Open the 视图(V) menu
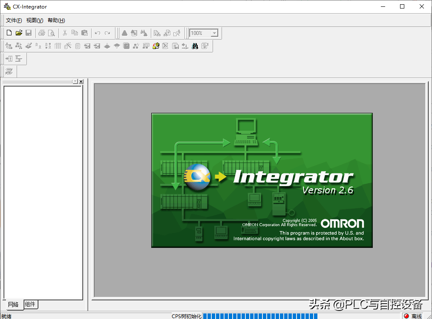The height and width of the screenshot is (319, 432). coord(35,20)
